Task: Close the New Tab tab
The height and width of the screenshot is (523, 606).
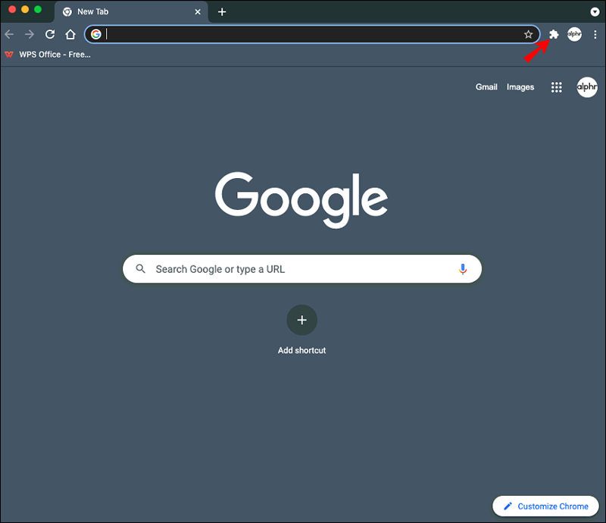Action: (198, 12)
